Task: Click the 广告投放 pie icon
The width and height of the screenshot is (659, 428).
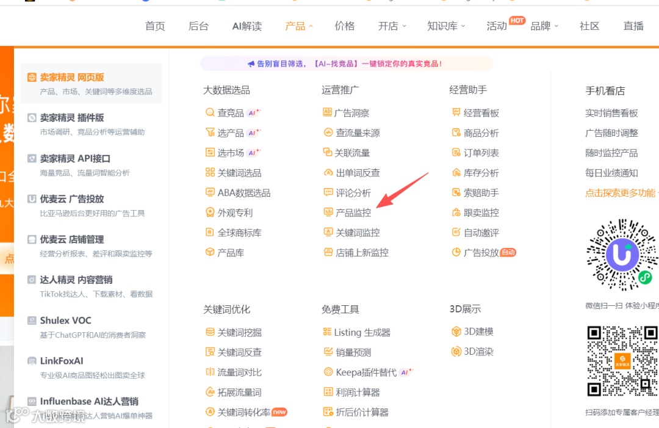Action: (x=456, y=252)
